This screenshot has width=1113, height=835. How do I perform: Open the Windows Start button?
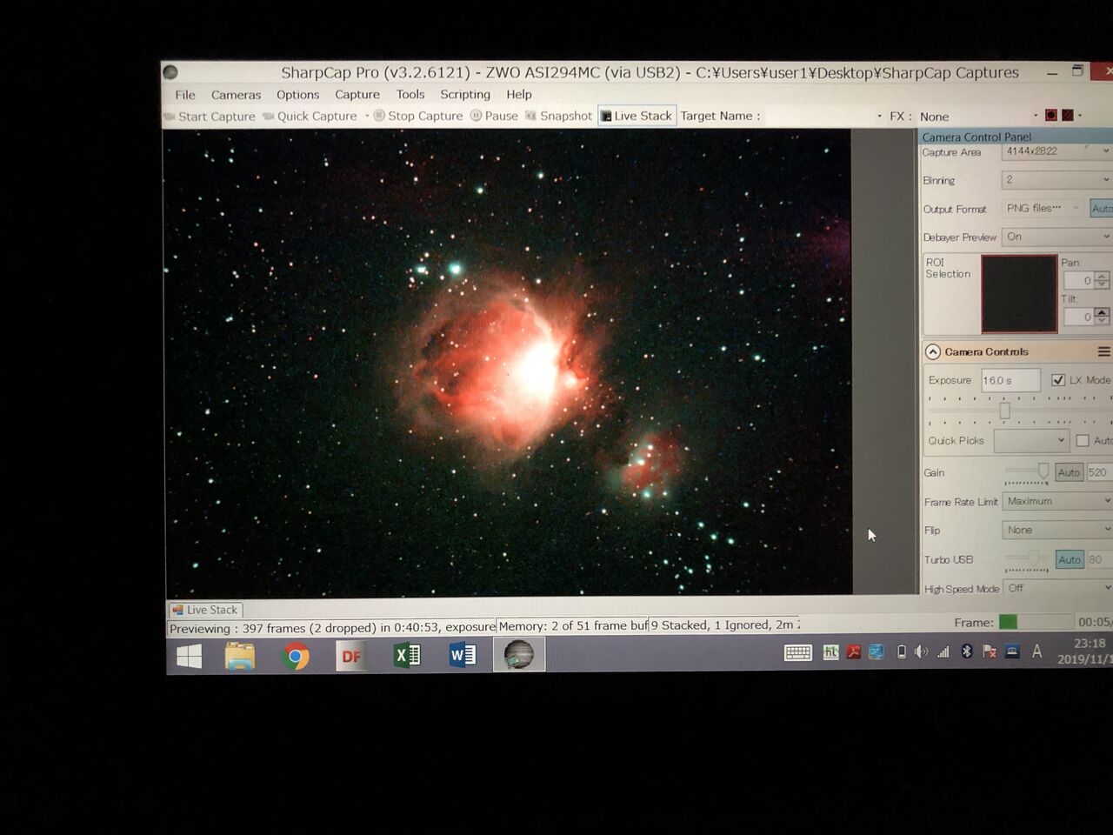pyautogui.click(x=189, y=656)
